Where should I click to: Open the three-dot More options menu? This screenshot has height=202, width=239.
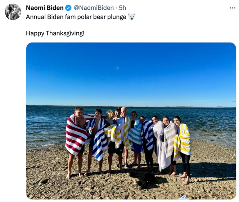pyautogui.click(x=233, y=8)
